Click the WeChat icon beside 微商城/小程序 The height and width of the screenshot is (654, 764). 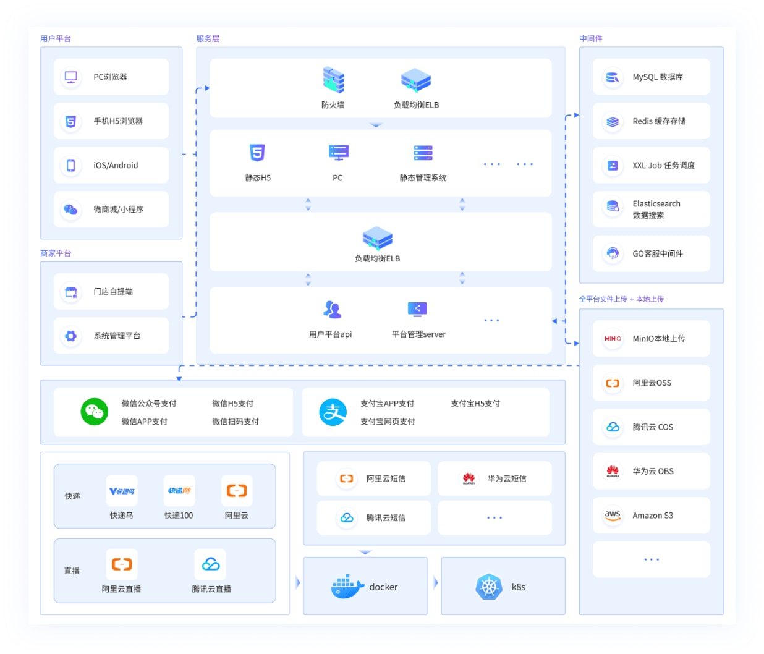coord(70,210)
